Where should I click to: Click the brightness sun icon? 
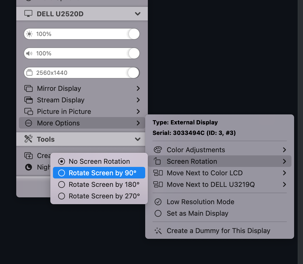click(29, 34)
